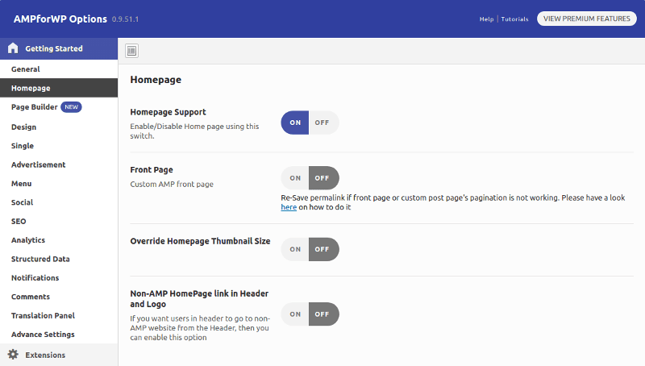645x366 pixels.
Task: Open the Help link in header
Action: (x=486, y=19)
